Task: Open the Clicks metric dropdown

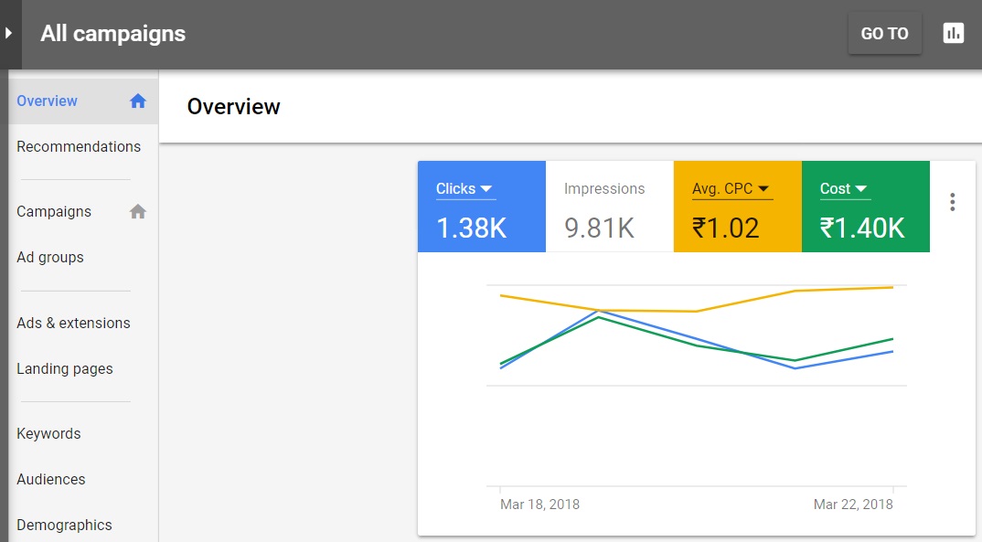Action: [x=487, y=188]
